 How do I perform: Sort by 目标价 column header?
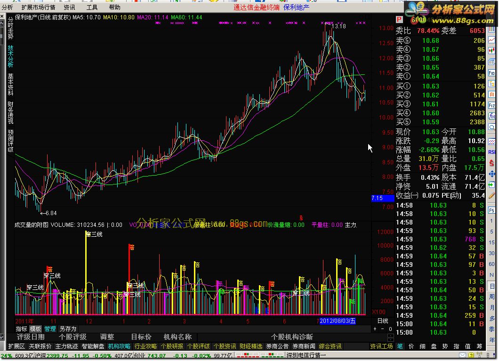(141, 337)
